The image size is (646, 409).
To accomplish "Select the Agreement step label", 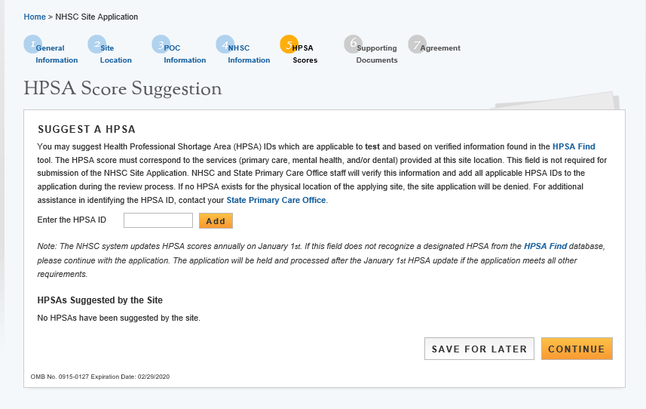I will coord(440,48).
